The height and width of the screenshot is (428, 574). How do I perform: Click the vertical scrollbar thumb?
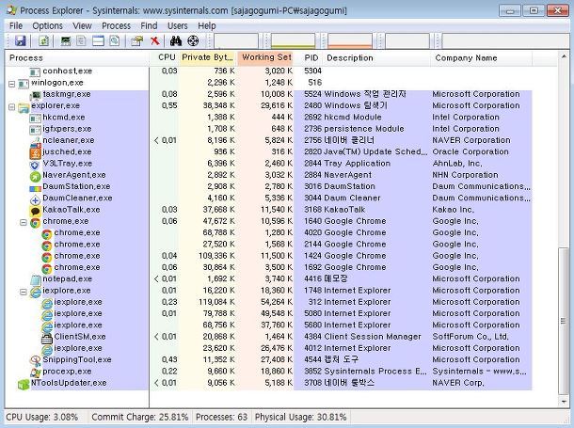coord(564,321)
